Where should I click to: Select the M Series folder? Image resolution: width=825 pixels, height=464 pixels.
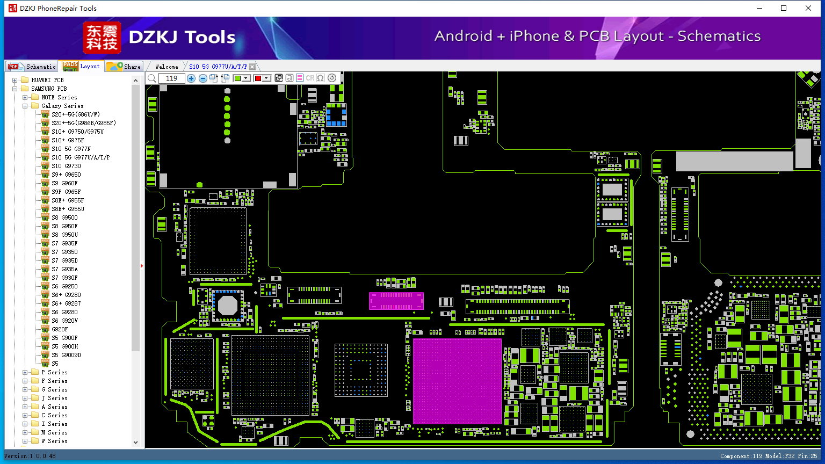[54, 432]
